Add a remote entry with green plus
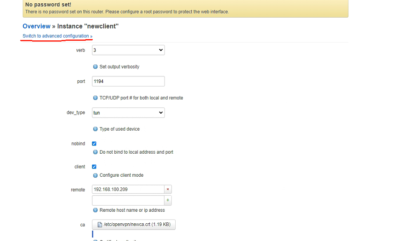Viewport: 419px width, 241px height. coord(168,200)
